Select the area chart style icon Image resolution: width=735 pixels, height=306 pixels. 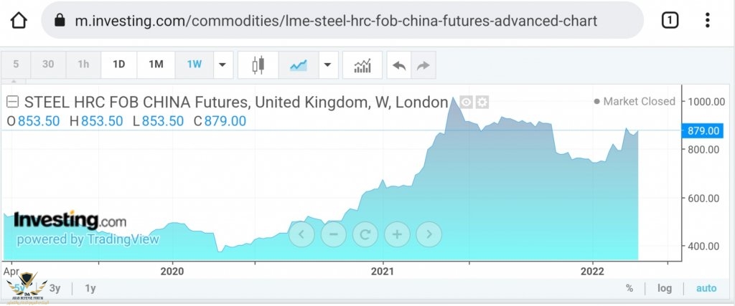tap(299, 65)
